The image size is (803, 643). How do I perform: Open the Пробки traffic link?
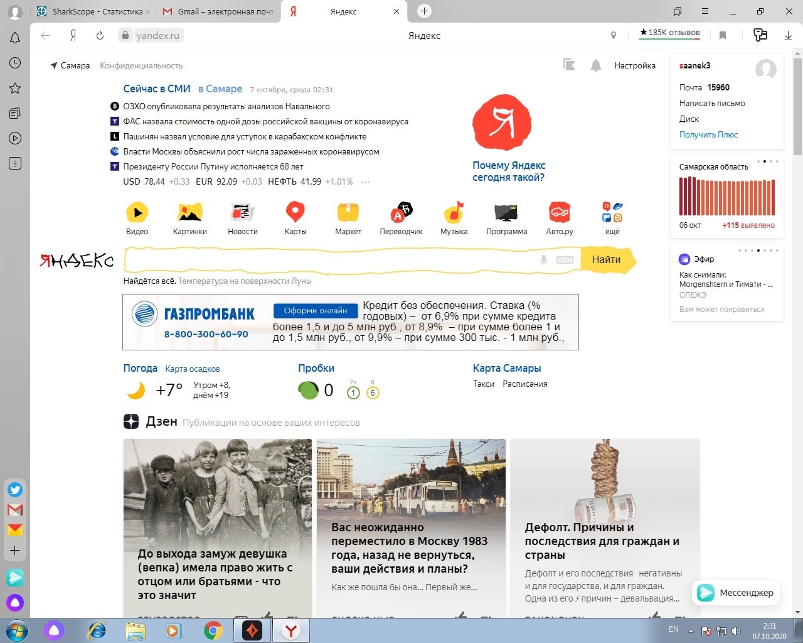click(x=316, y=368)
